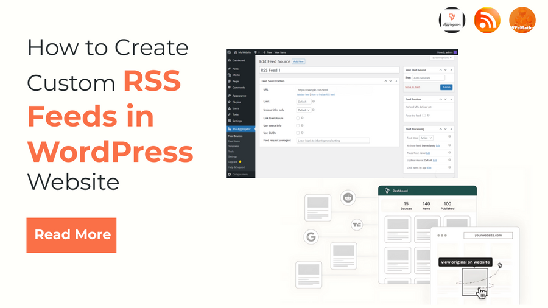Image resolution: width=548 pixels, height=308 pixels.
Task: Open the Plugins menu in sidebar
Action: [236, 102]
